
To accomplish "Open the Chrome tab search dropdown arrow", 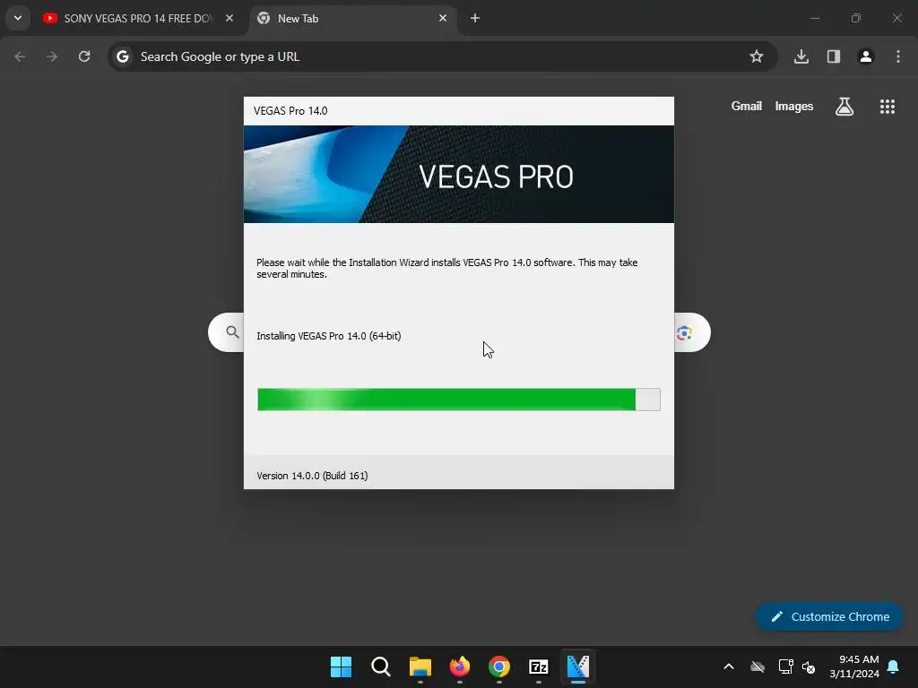I will pyautogui.click(x=18, y=18).
